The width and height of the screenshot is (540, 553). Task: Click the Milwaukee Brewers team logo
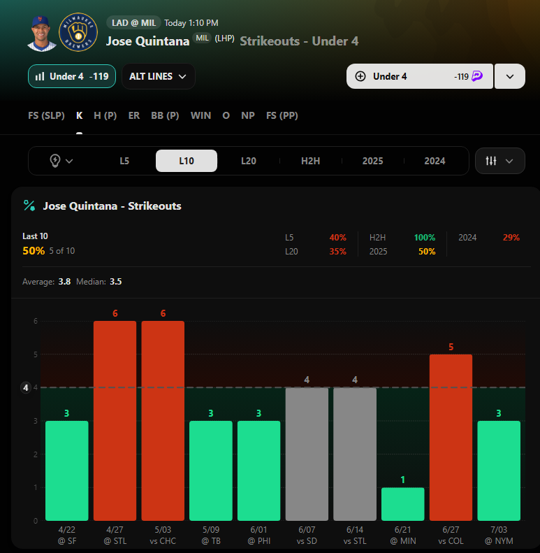[78, 32]
